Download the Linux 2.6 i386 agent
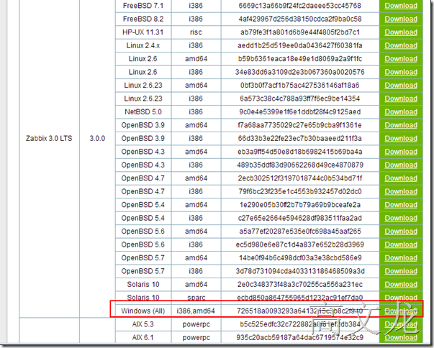The height and width of the screenshot is (348, 434). click(401, 72)
